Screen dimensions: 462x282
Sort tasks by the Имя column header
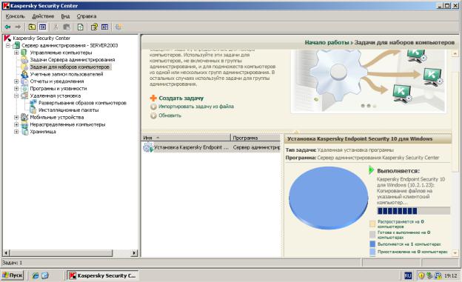[186, 138]
